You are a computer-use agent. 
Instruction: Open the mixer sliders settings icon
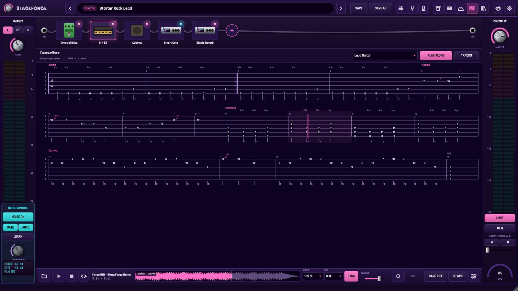coord(401,8)
